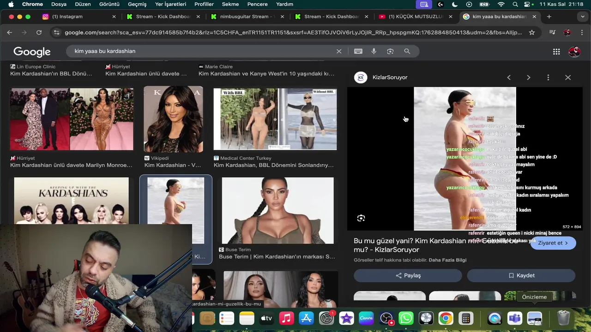This screenshot has height=332, width=591.
Task: Open Keeping Up with Kardashians thumbnail
Action: [x=72, y=201]
